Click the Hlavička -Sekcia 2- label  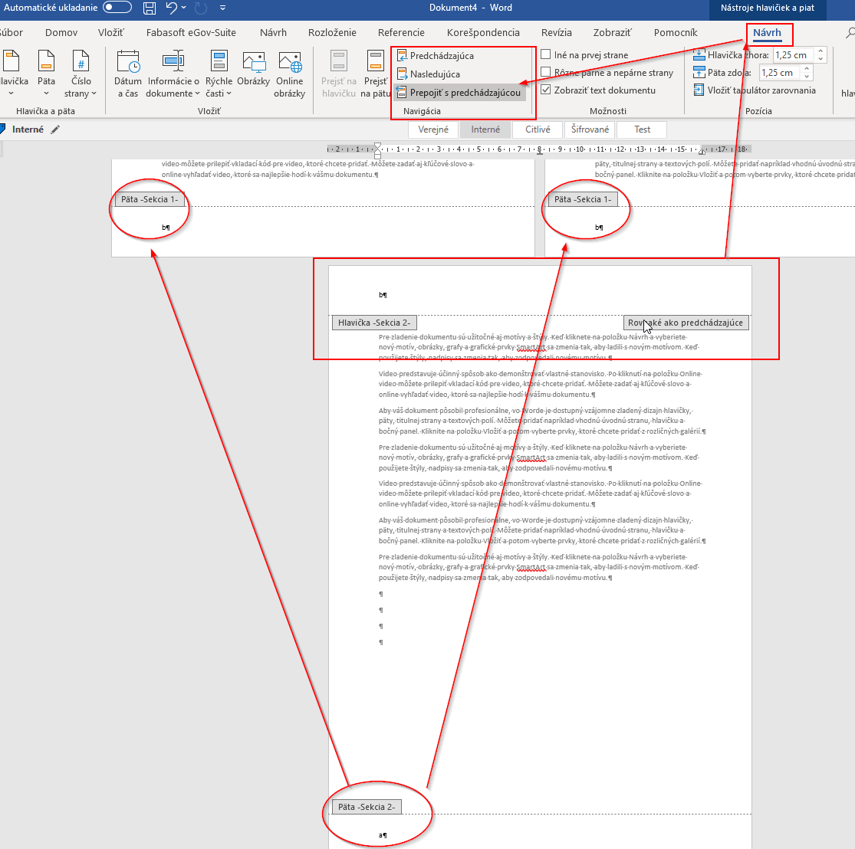(374, 323)
